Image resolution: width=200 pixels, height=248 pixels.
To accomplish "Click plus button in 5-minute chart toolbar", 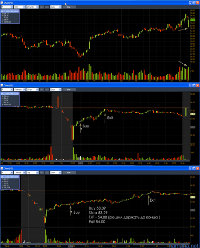I will tap(42, 90).
